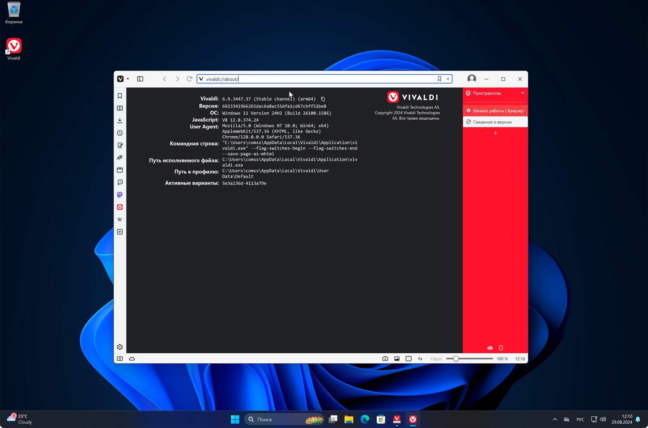Screen dimensions: 648x428
Task: Open the closed tabs trash icon
Action: pyautogui.click(x=501, y=348)
